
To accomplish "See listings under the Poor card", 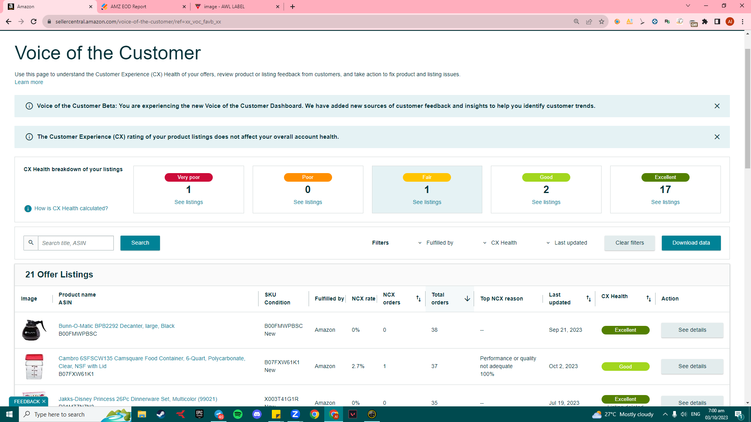I will click(x=308, y=202).
